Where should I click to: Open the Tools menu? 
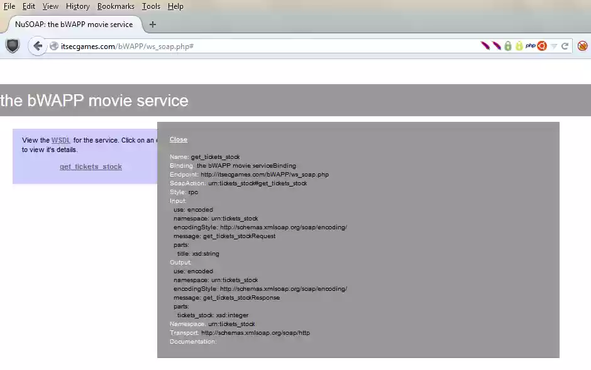[x=151, y=6]
